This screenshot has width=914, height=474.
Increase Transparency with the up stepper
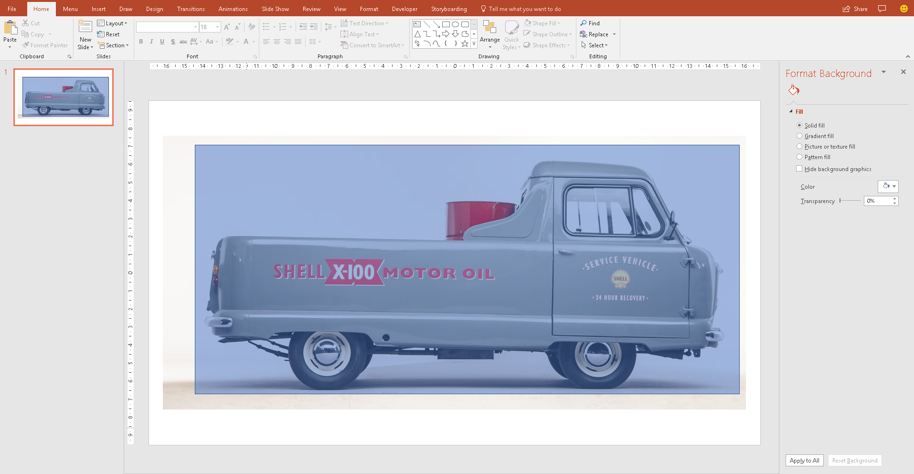pos(895,198)
